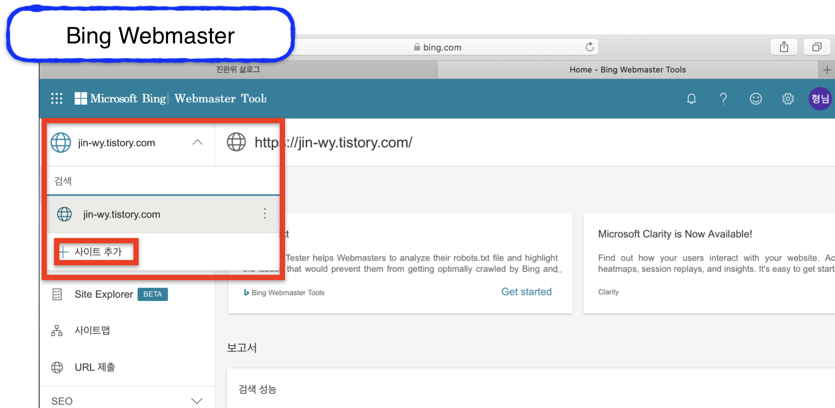Open URL 제출 in the sidebar
This screenshot has height=408, width=835.
pyautogui.click(x=95, y=367)
